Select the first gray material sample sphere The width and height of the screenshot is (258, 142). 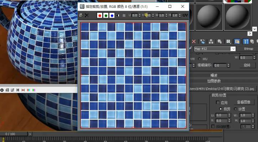pyautogui.click(x=209, y=17)
